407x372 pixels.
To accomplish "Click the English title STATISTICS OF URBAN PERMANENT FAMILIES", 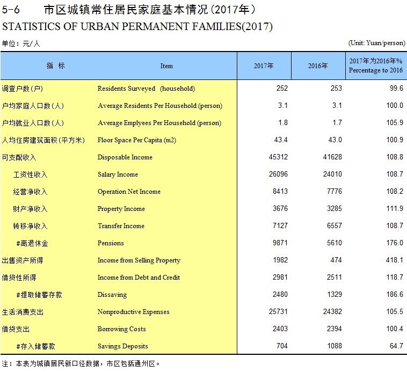I will coord(137,26).
